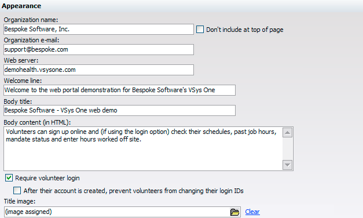This screenshot has width=363, height=218.
Task: Place cursor in the Welcome line field
Action: click(119, 90)
